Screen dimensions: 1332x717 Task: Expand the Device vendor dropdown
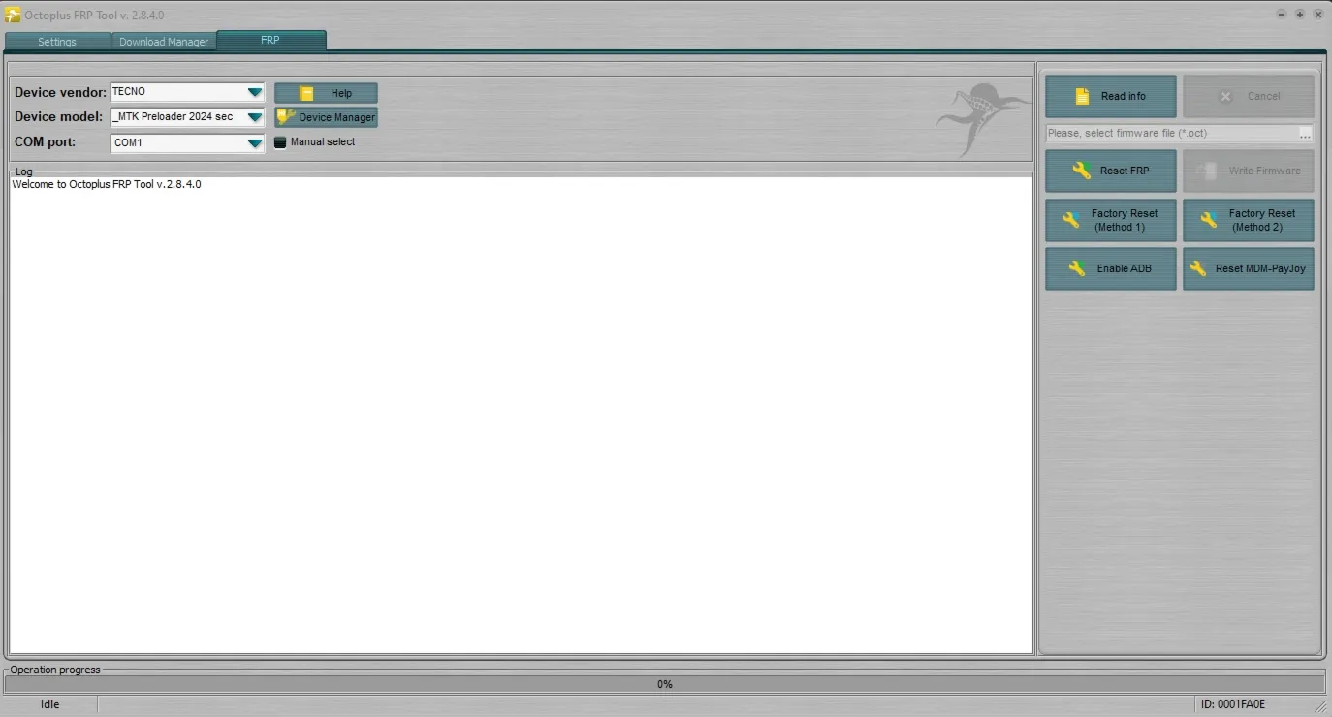tap(254, 92)
